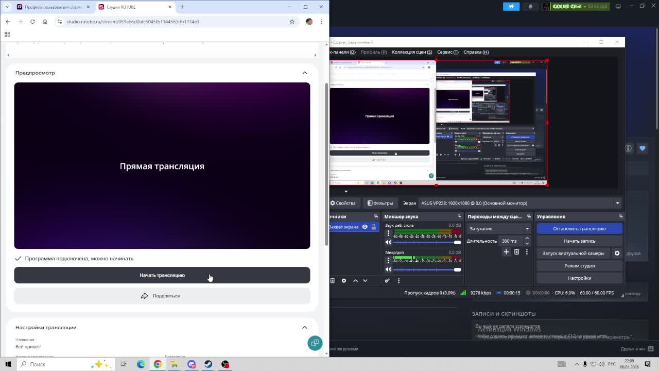Screen dimensions: 659x371
Task: Increase Длительность with up stepper
Action: (x=527, y=239)
